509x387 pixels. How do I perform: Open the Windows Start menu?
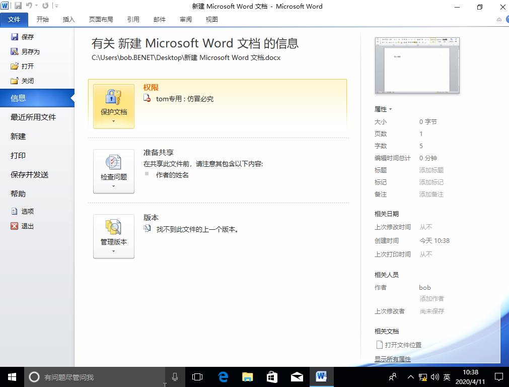coord(12,377)
